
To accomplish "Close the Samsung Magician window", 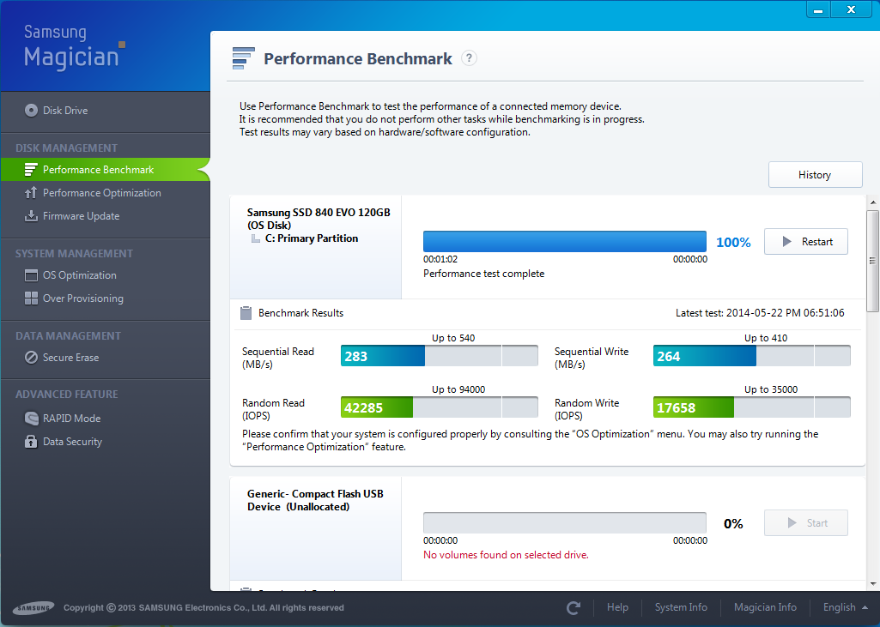I will [x=851, y=9].
